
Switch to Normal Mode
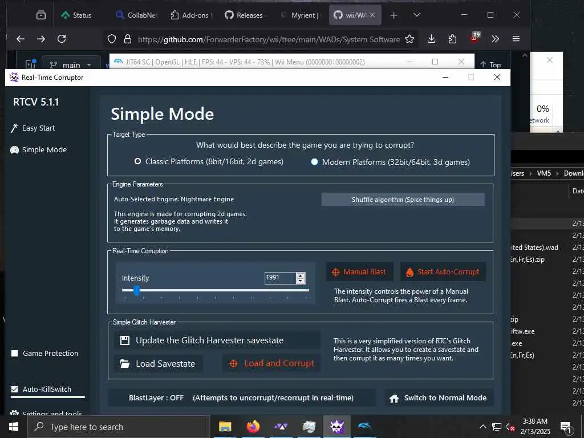439,398
